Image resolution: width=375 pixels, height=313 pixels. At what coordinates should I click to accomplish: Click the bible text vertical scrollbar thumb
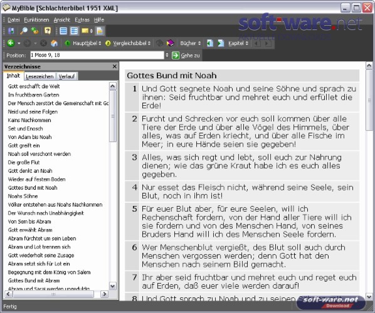[x=369, y=100]
